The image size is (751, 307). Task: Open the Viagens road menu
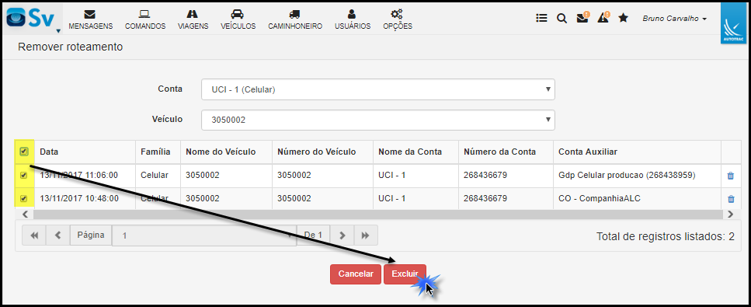(x=193, y=19)
